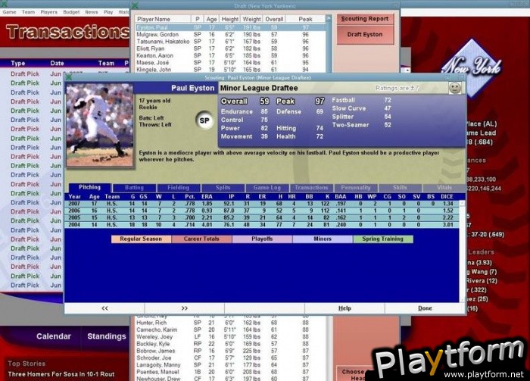Viewport: 530px width, 381px height.
Task: Sort draft list by Age column header
Action: point(211,19)
